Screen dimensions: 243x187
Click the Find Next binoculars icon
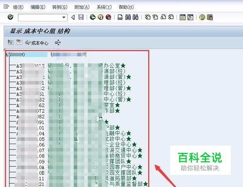pos(136,17)
